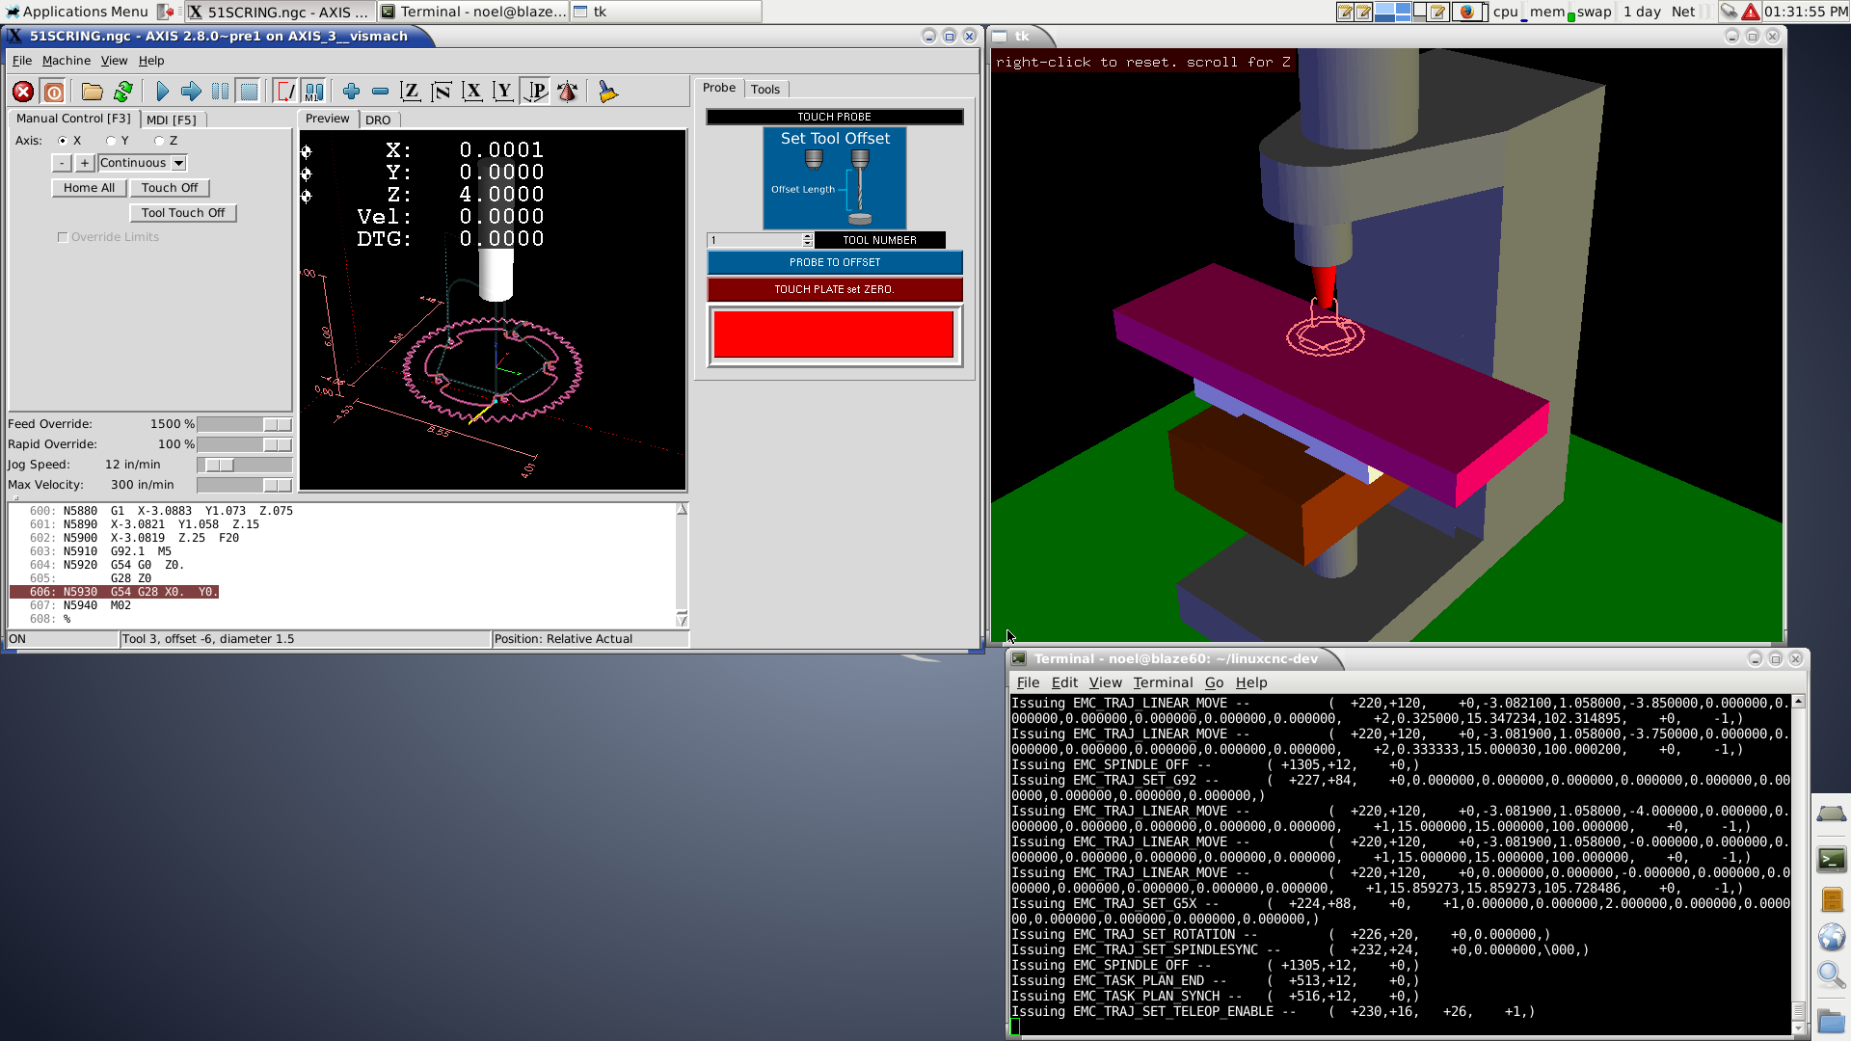
Task: Click the Touch Off button
Action: coord(170,188)
